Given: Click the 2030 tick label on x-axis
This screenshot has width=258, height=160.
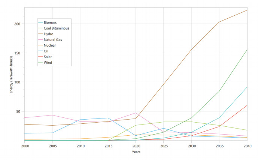Looking at the screenshot, I should click(191, 145).
